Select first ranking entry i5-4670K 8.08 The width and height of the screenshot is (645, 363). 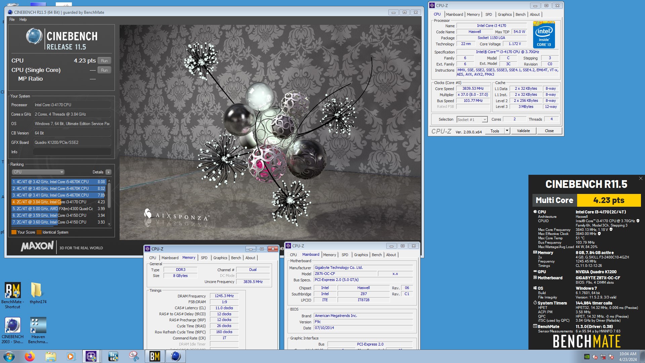[x=59, y=182]
